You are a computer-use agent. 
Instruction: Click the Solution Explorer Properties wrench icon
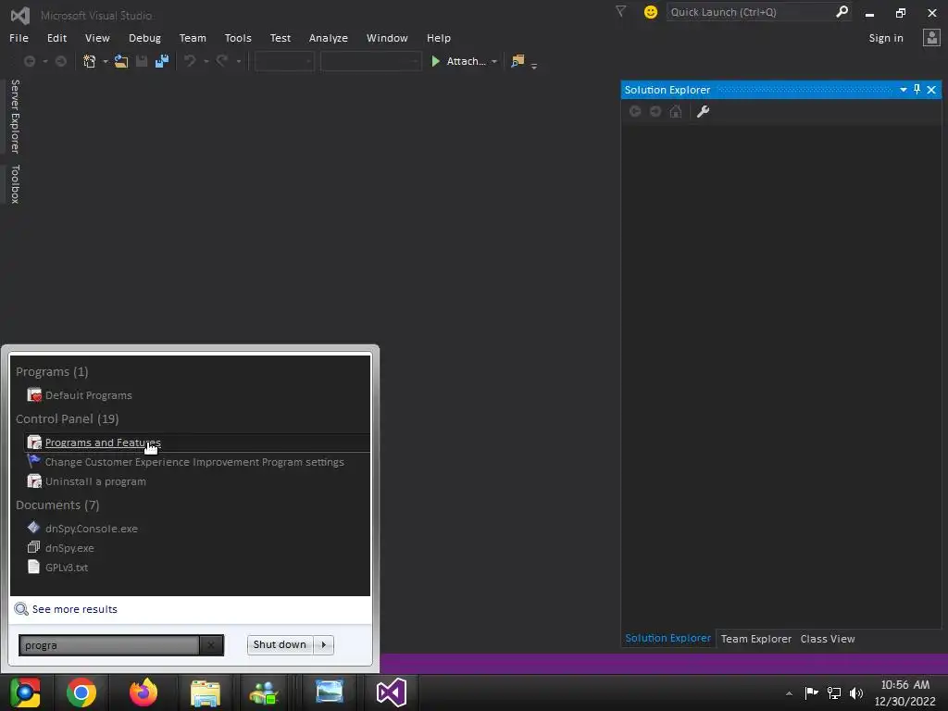(x=703, y=111)
